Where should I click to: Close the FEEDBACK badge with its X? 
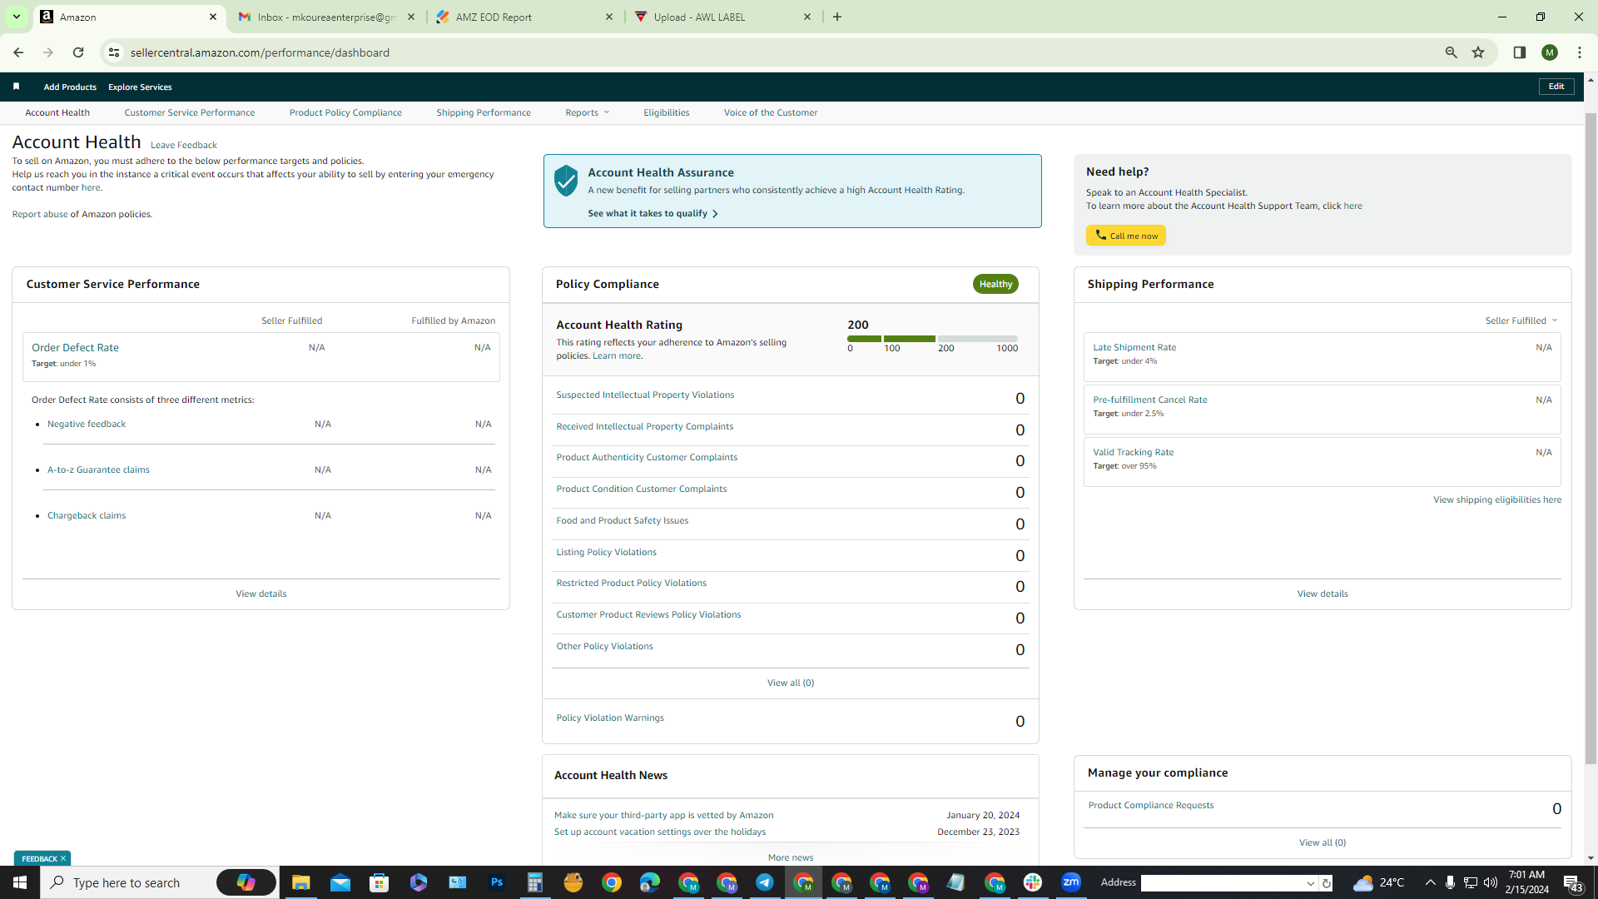[x=63, y=858]
